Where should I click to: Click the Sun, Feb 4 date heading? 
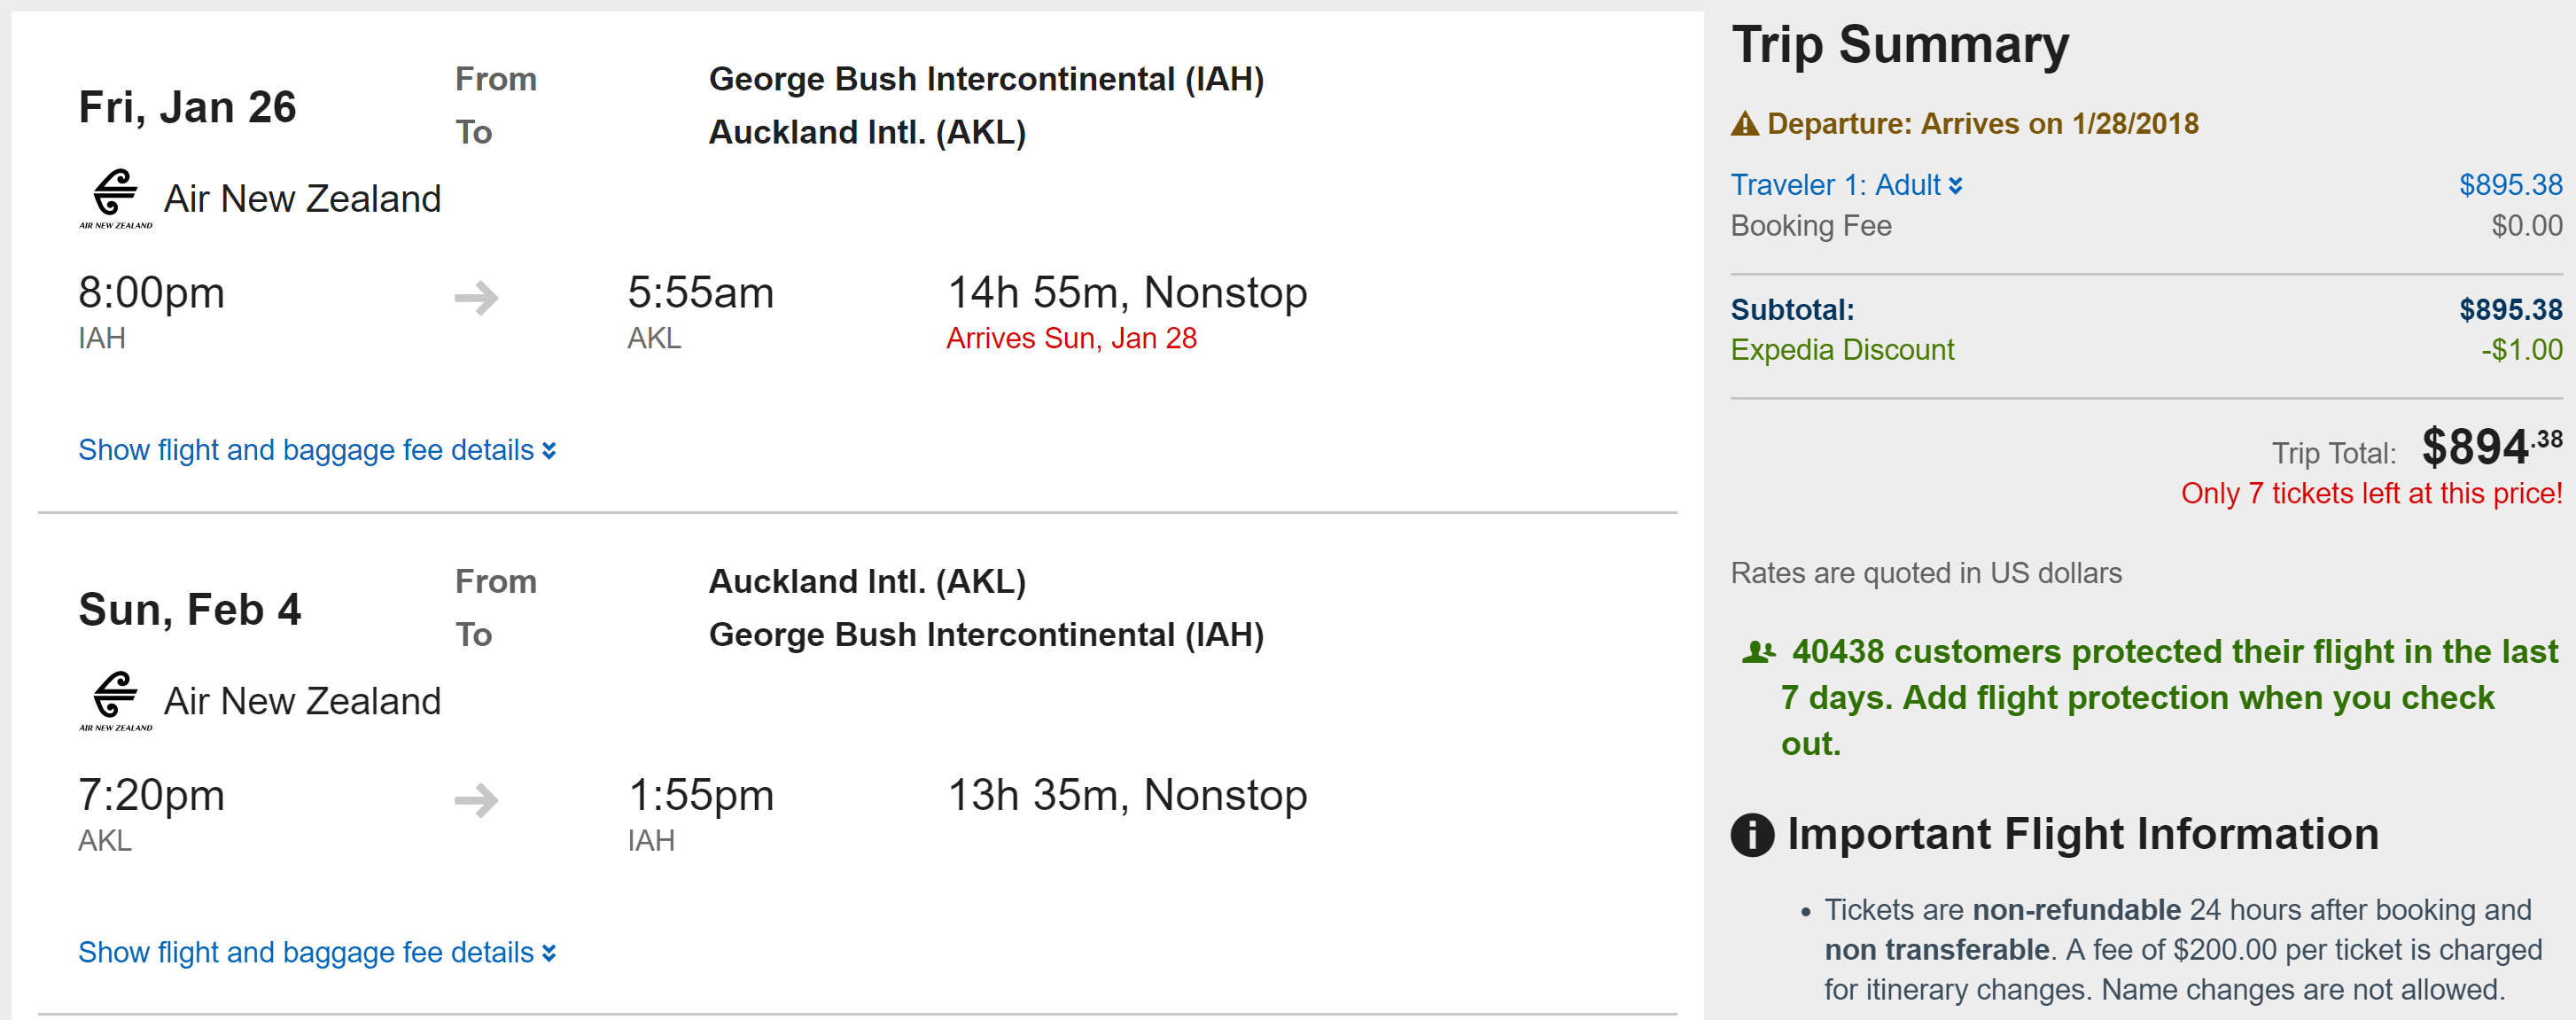pos(189,609)
